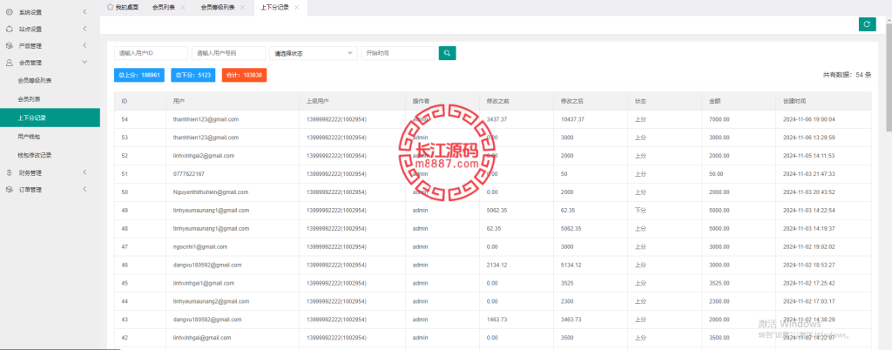Expand the 系统设置 menu chevron
This screenshot has width=892, height=350.
click(84, 12)
